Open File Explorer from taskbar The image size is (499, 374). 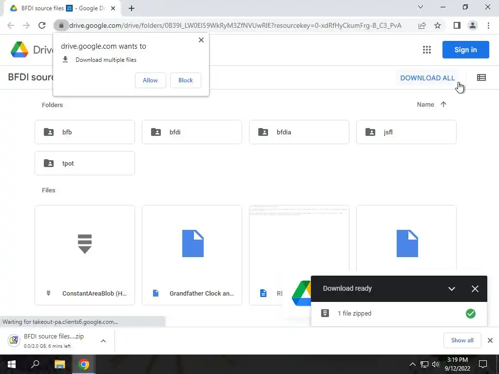[59, 364]
